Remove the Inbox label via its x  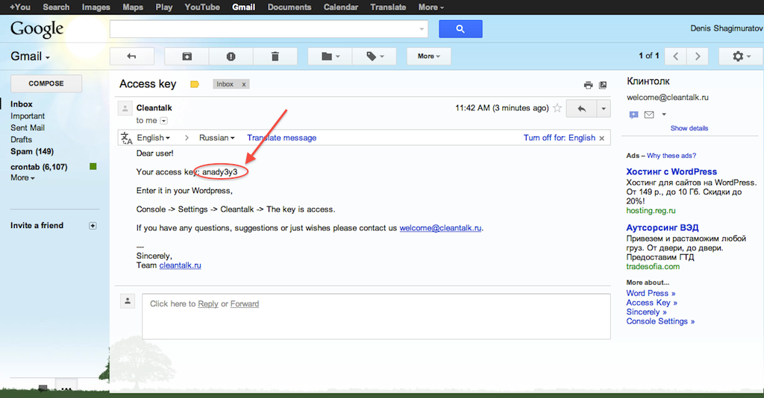(243, 84)
